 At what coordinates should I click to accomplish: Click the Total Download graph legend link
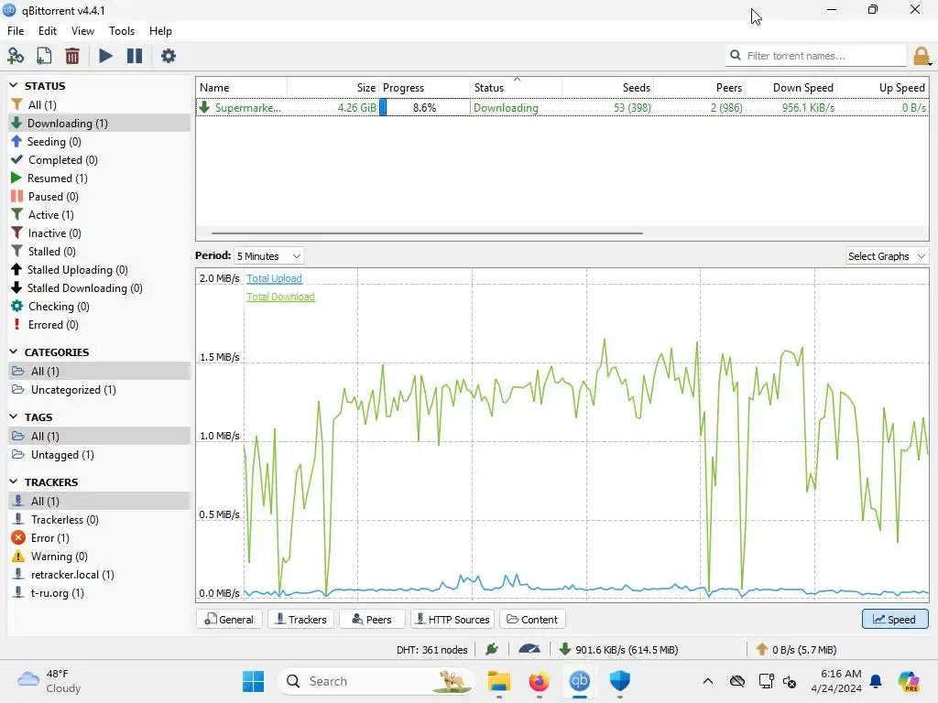(280, 297)
